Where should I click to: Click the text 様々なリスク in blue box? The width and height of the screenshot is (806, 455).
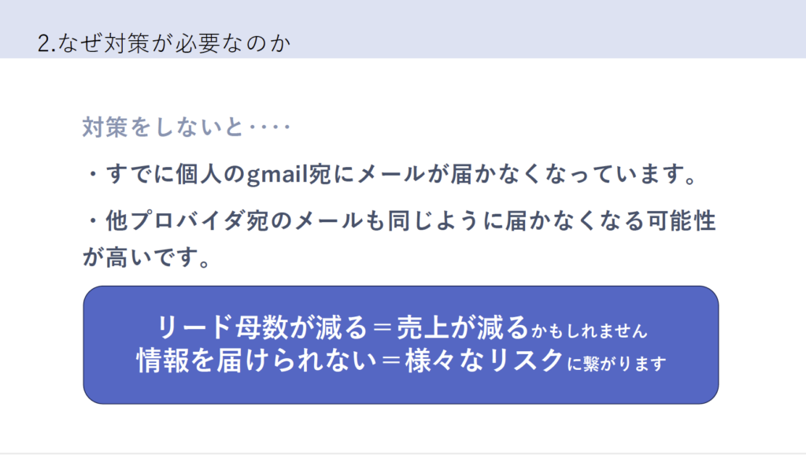tap(484, 360)
